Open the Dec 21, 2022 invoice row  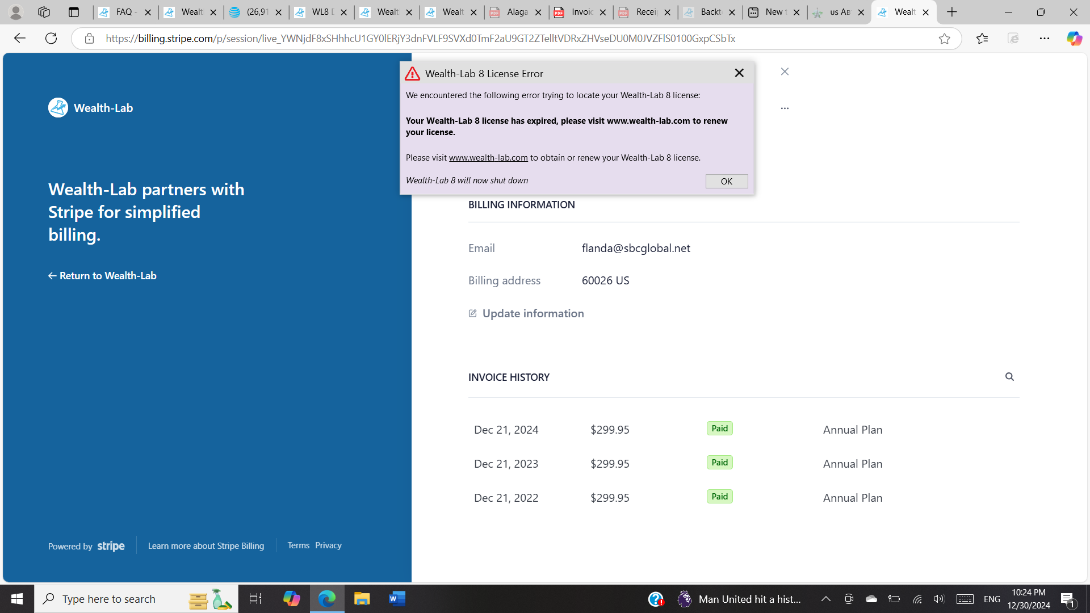pyautogui.click(x=744, y=498)
